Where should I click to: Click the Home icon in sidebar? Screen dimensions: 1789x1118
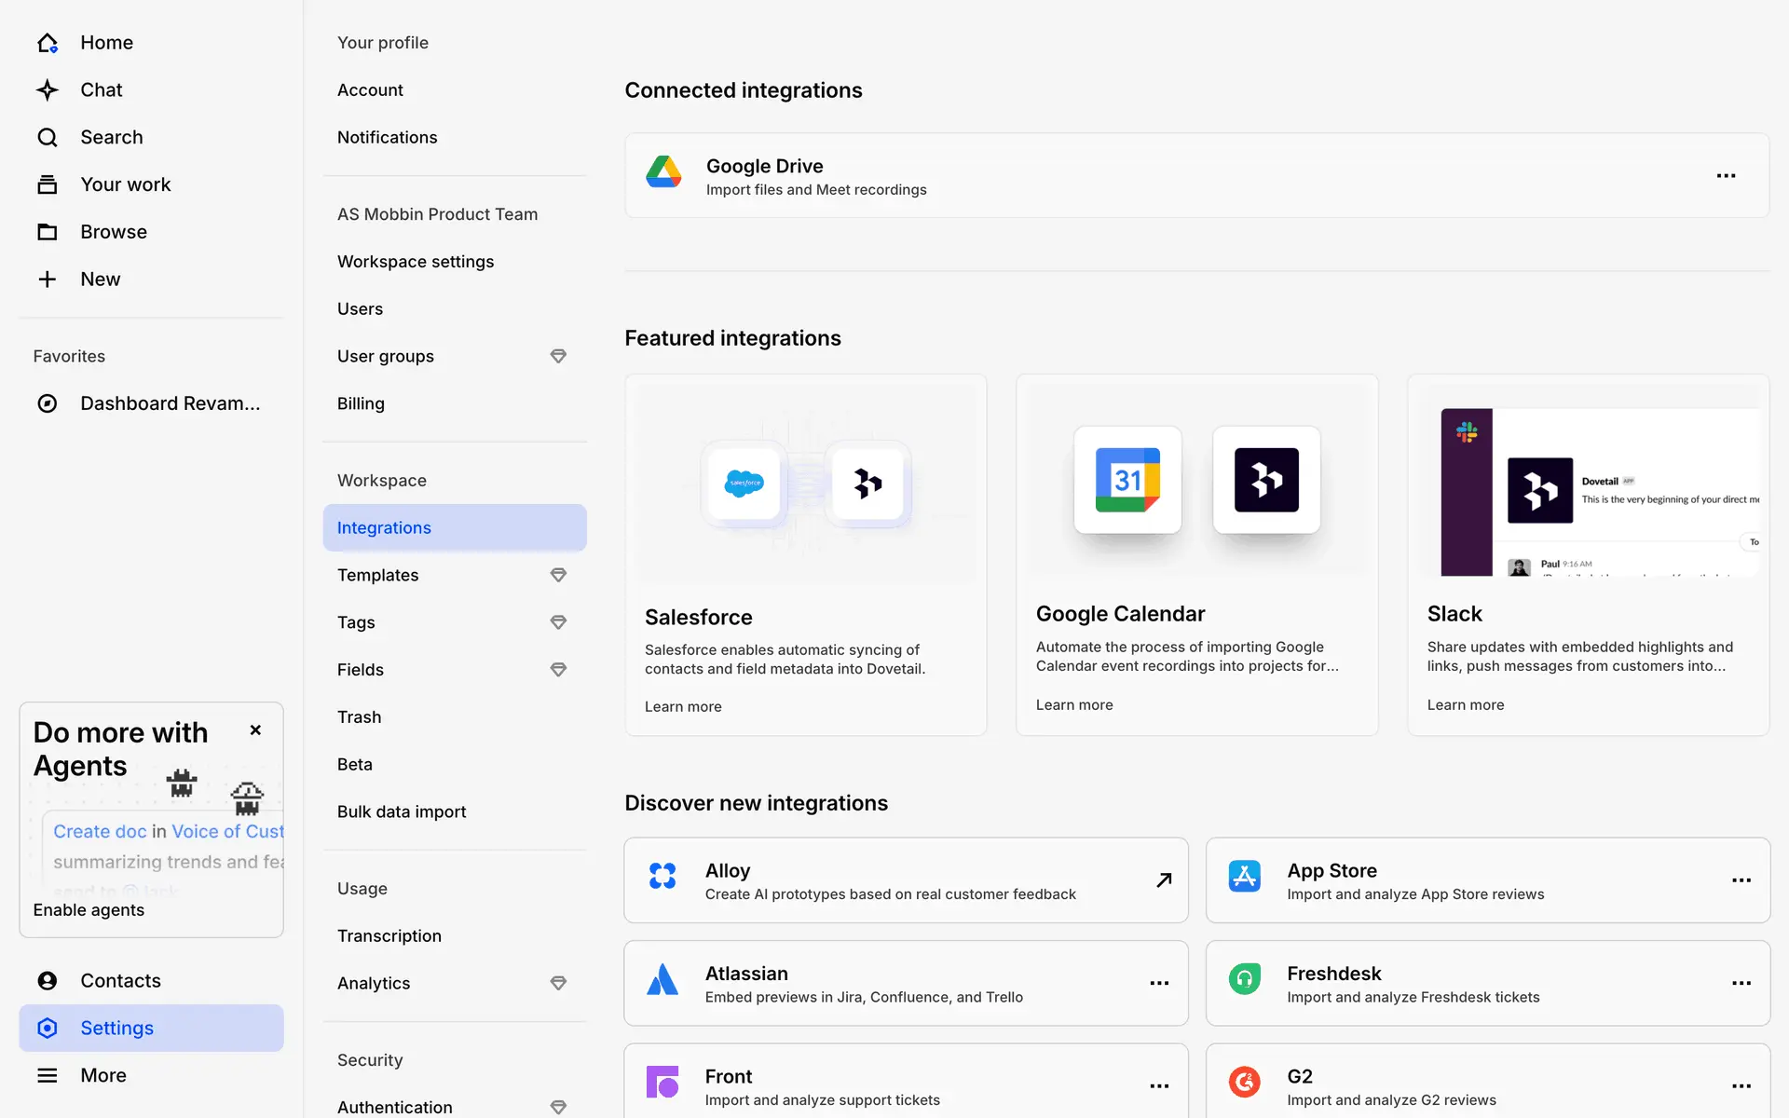pyautogui.click(x=48, y=43)
